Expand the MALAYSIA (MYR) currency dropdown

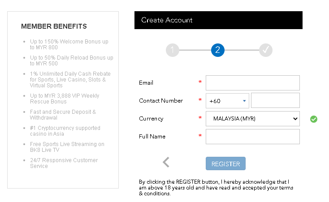tap(253, 119)
